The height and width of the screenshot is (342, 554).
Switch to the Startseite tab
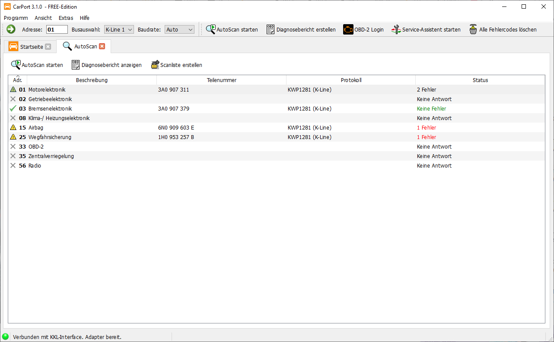pyautogui.click(x=31, y=47)
